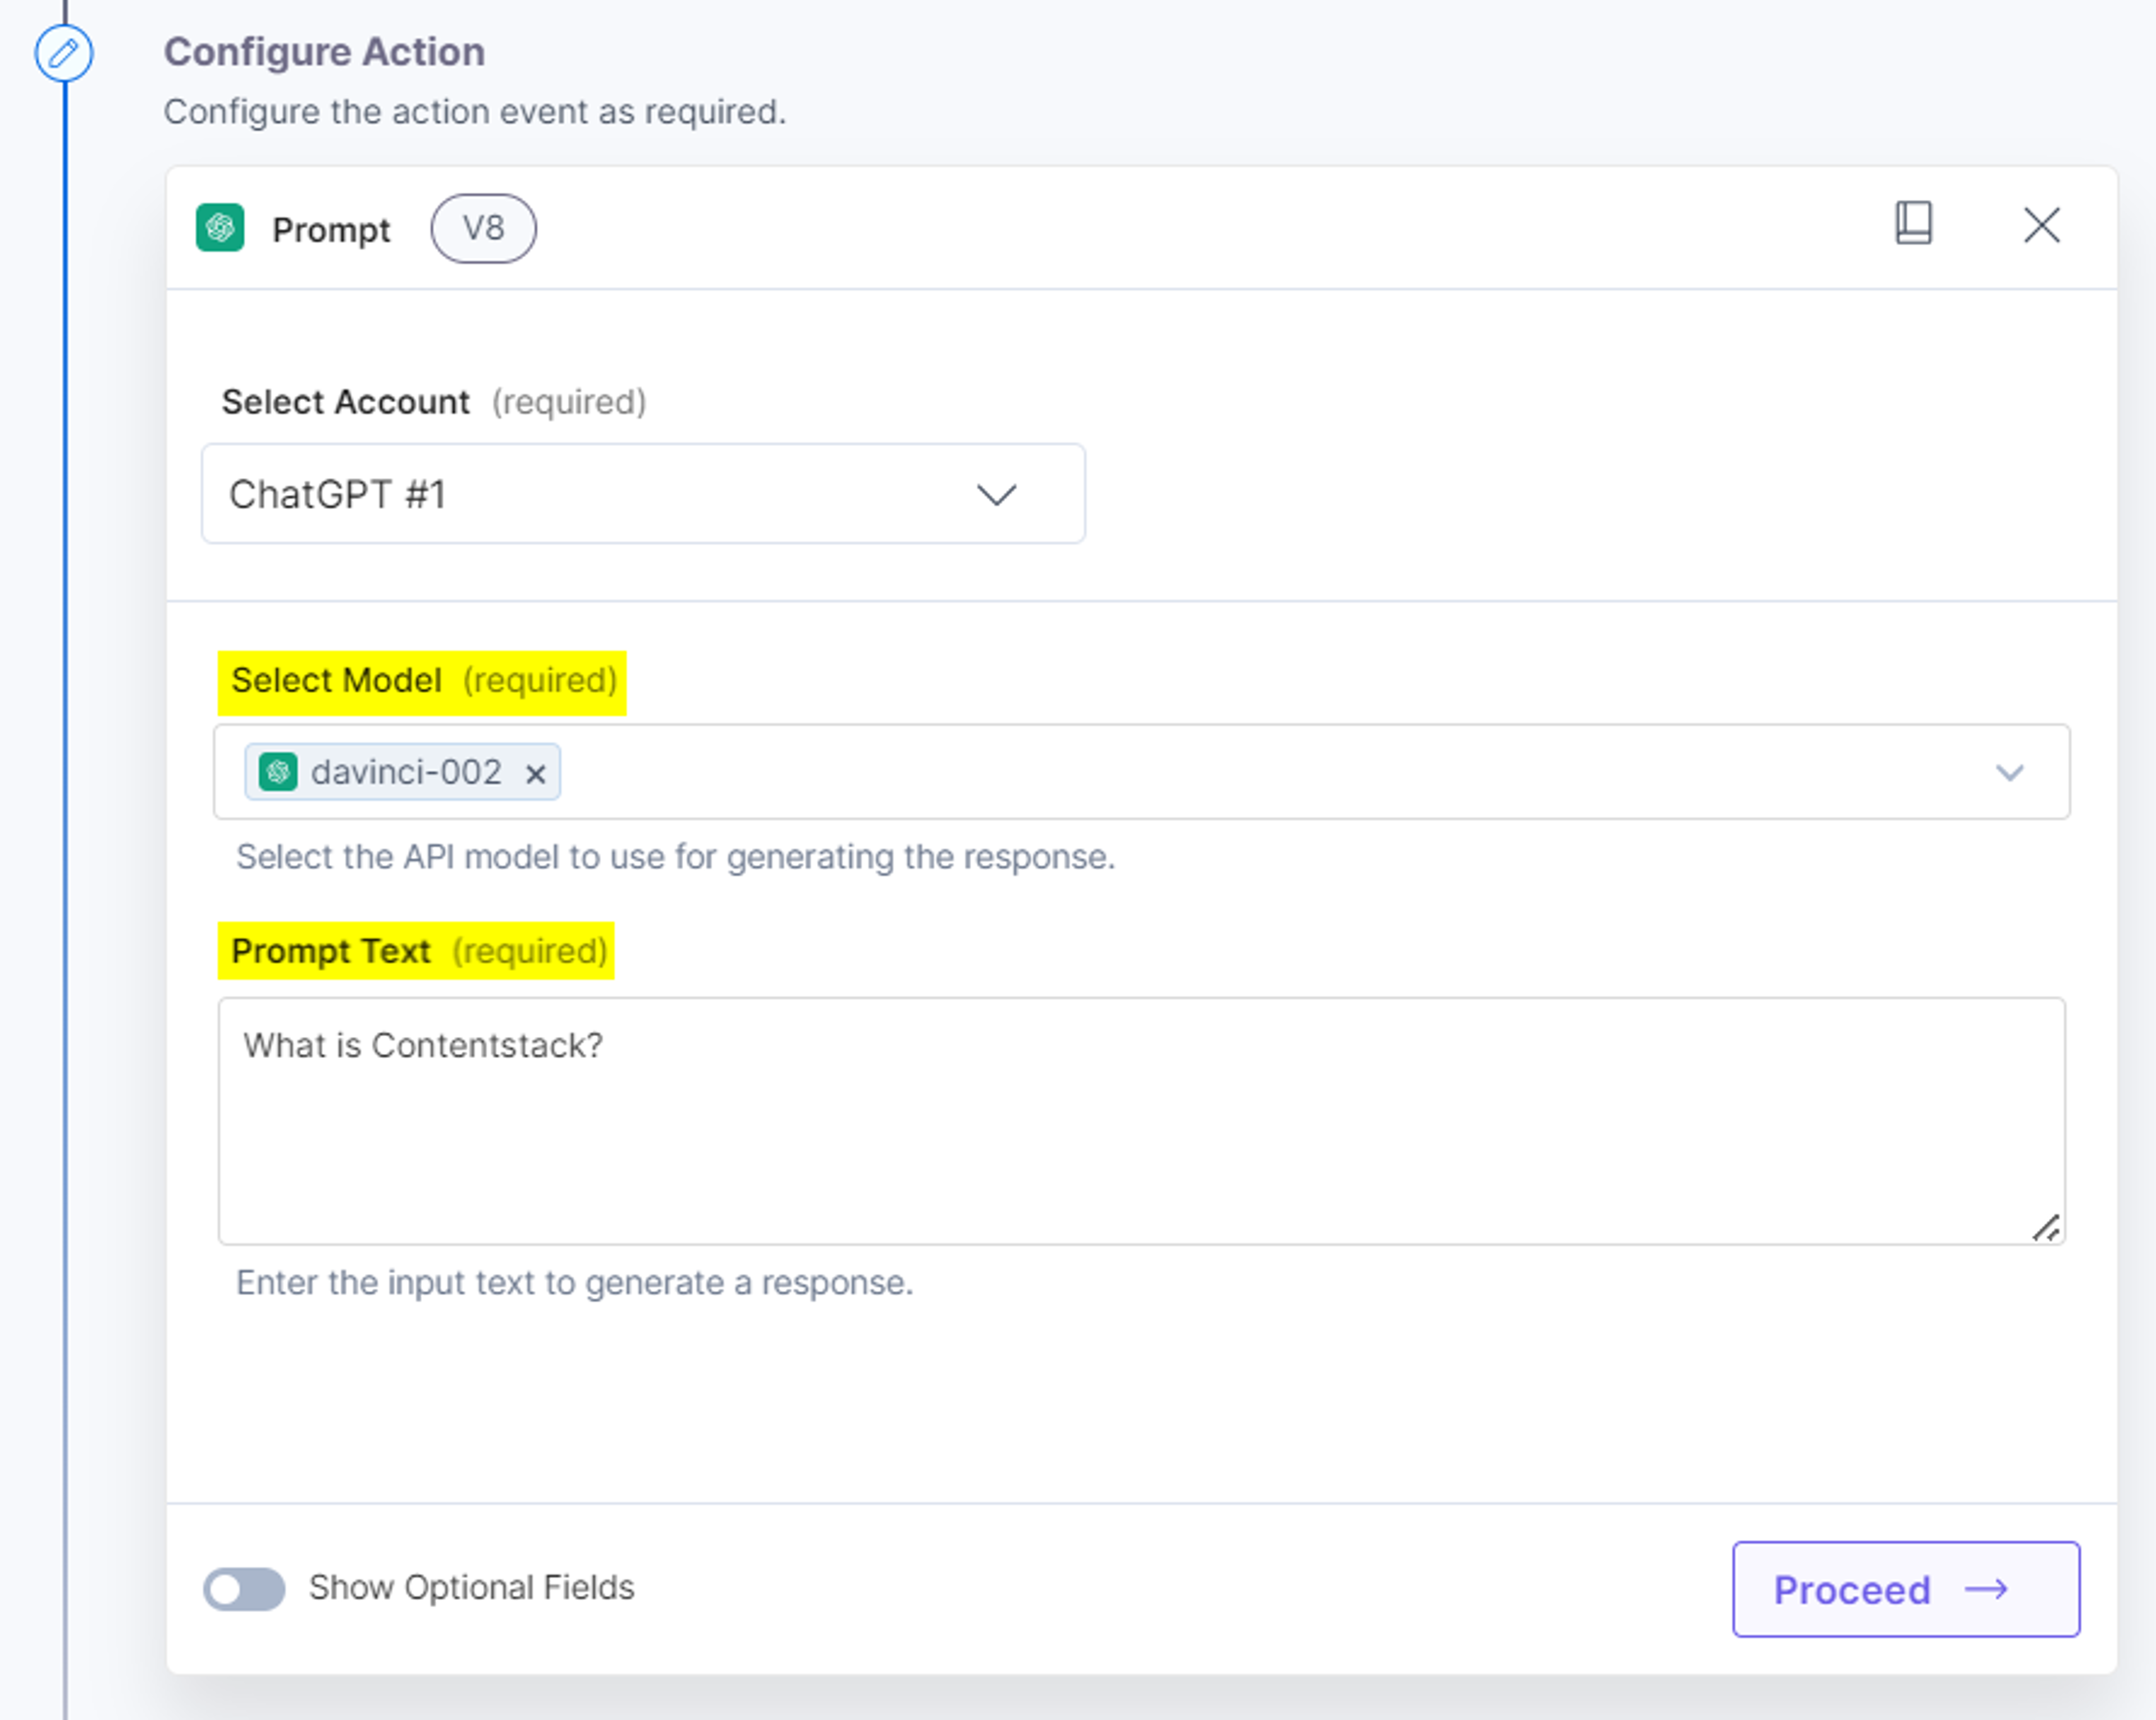Viewport: 2156px width, 1720px height.
Task: Expand the Select Model dropdown arrow
Action: click(x=2009, y=772)
